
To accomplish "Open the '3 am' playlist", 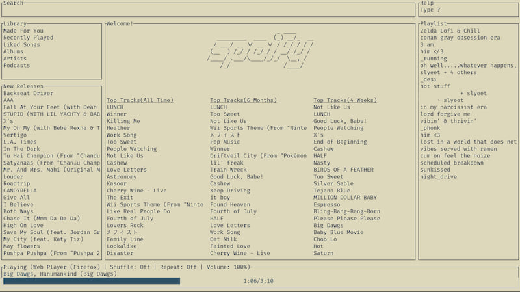I will 427,44.
